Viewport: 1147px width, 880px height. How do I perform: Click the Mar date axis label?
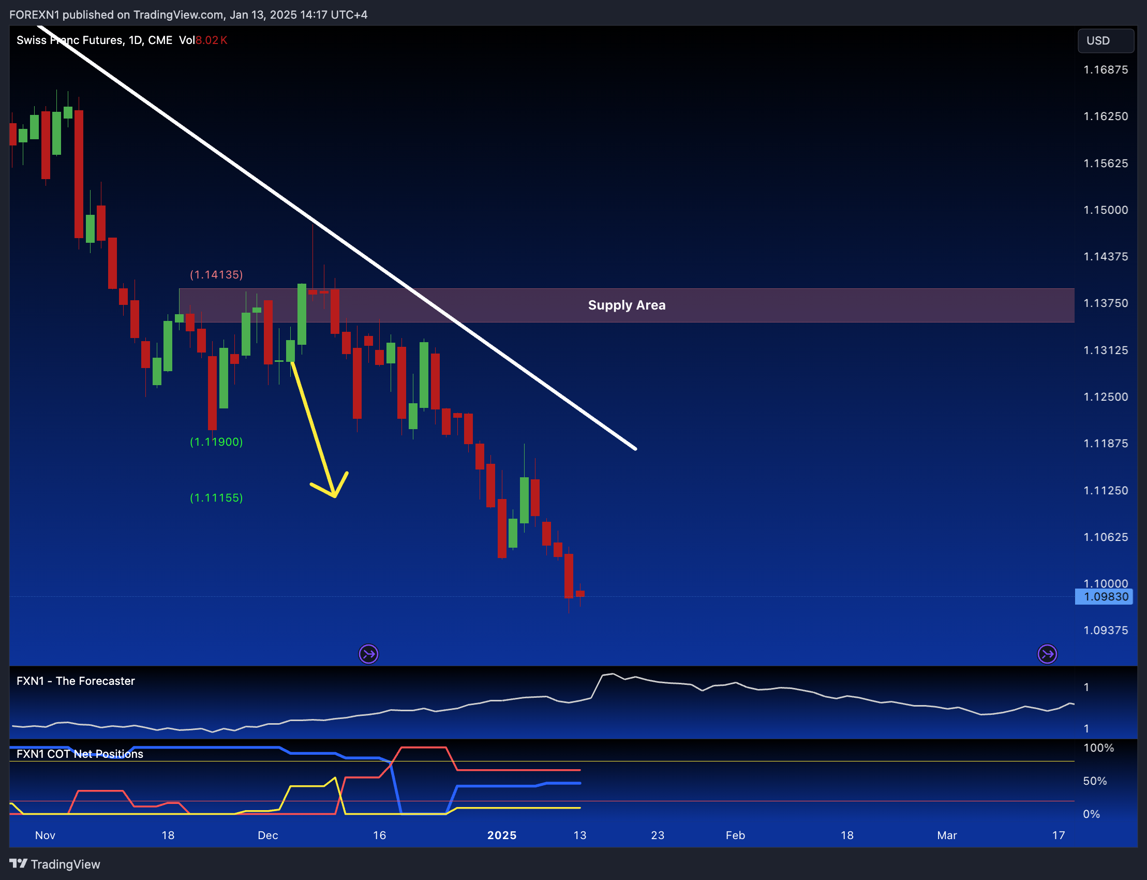point(946,835)
